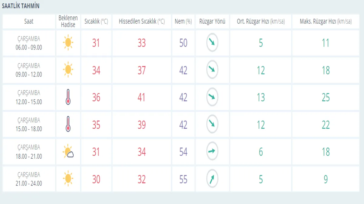Click the Ort. Rüzgar Hızı column header
Screen dimensions: 364x204
[x=261, y=21]
